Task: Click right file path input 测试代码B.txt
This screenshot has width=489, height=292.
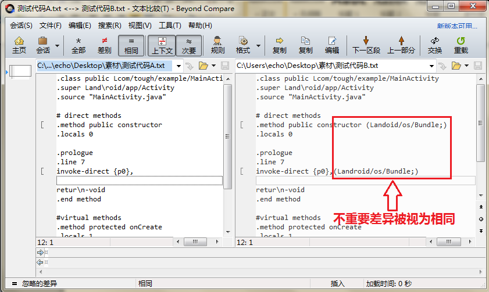Action: 331,66
